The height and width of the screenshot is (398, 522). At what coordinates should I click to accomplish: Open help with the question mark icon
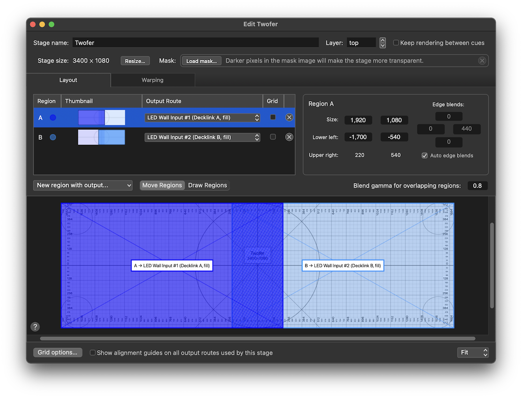(x=35, y=326)
